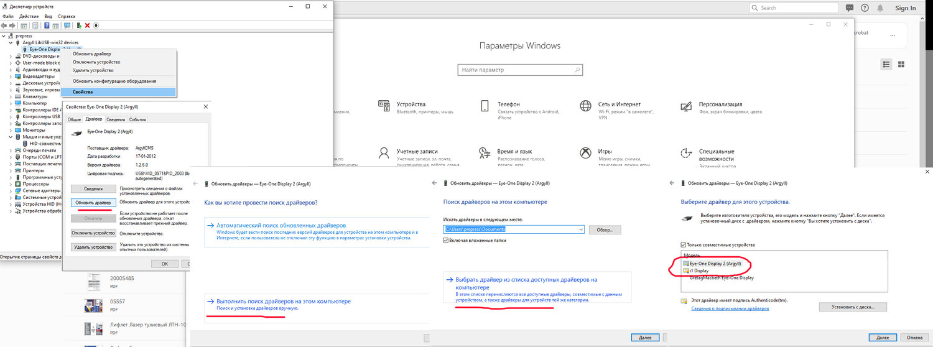933x347 pixels.
Task: Click the green update driver toolbar icon
Action: [79, 25]
